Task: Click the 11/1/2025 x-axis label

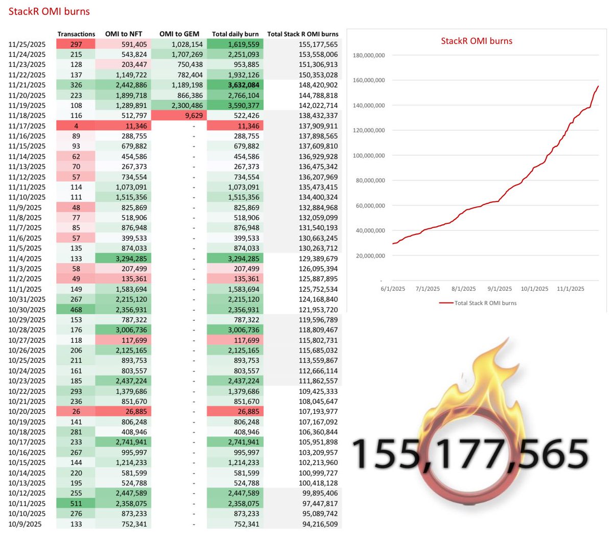Action: click(x=571, y=289)
